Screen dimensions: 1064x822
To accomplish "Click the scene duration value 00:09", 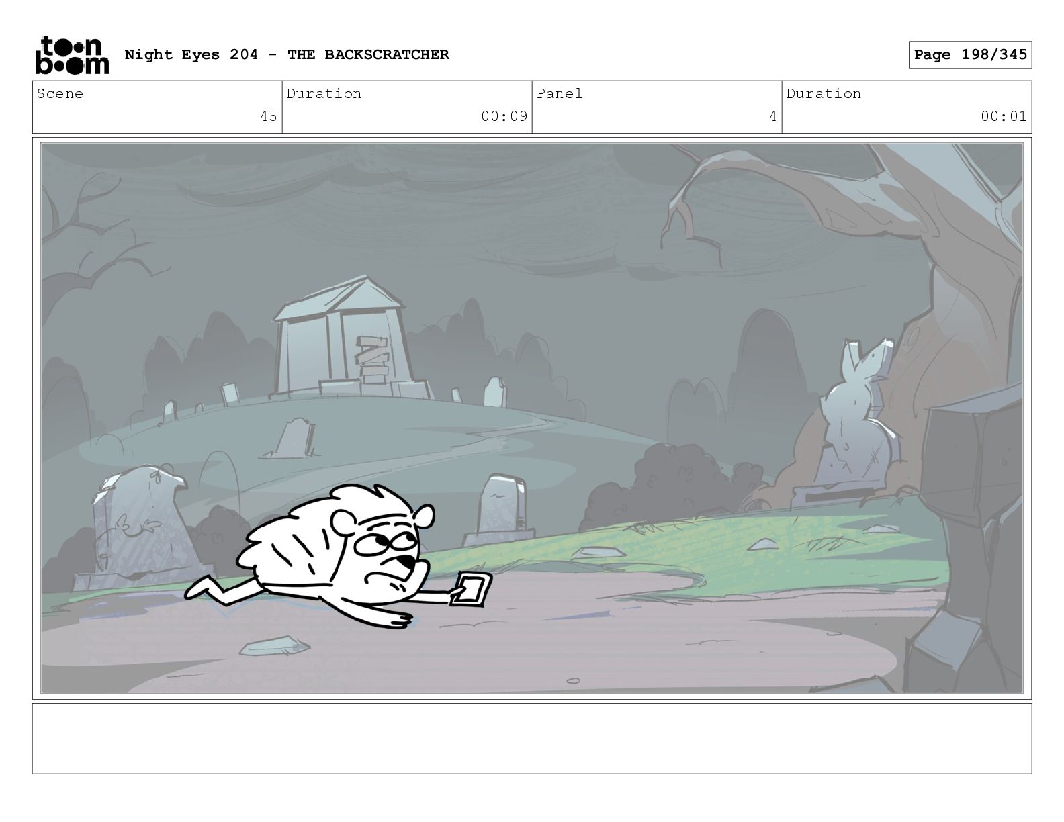I will pos(504,116).
